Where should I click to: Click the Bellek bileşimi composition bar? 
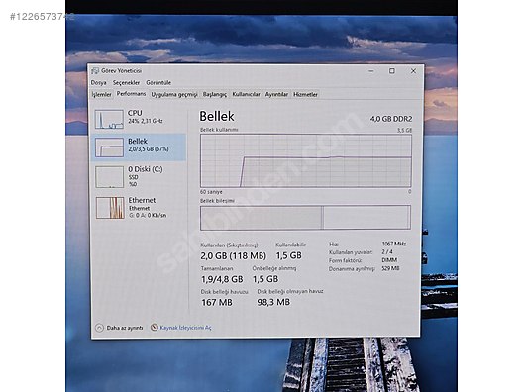(x=305, y=218)
